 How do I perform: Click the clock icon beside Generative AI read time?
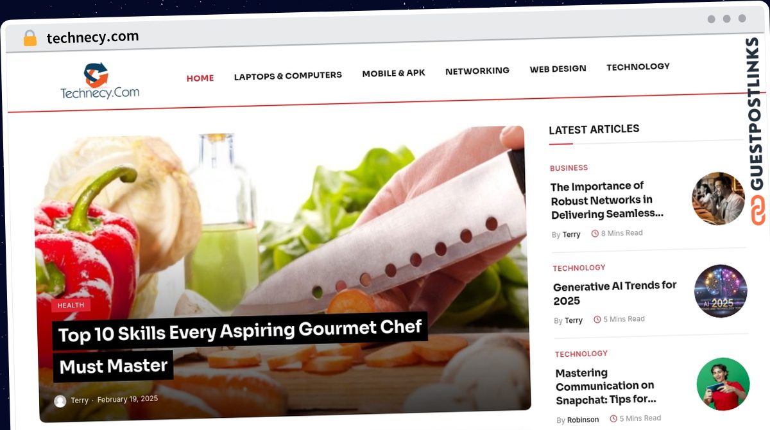tap(597, 319)
